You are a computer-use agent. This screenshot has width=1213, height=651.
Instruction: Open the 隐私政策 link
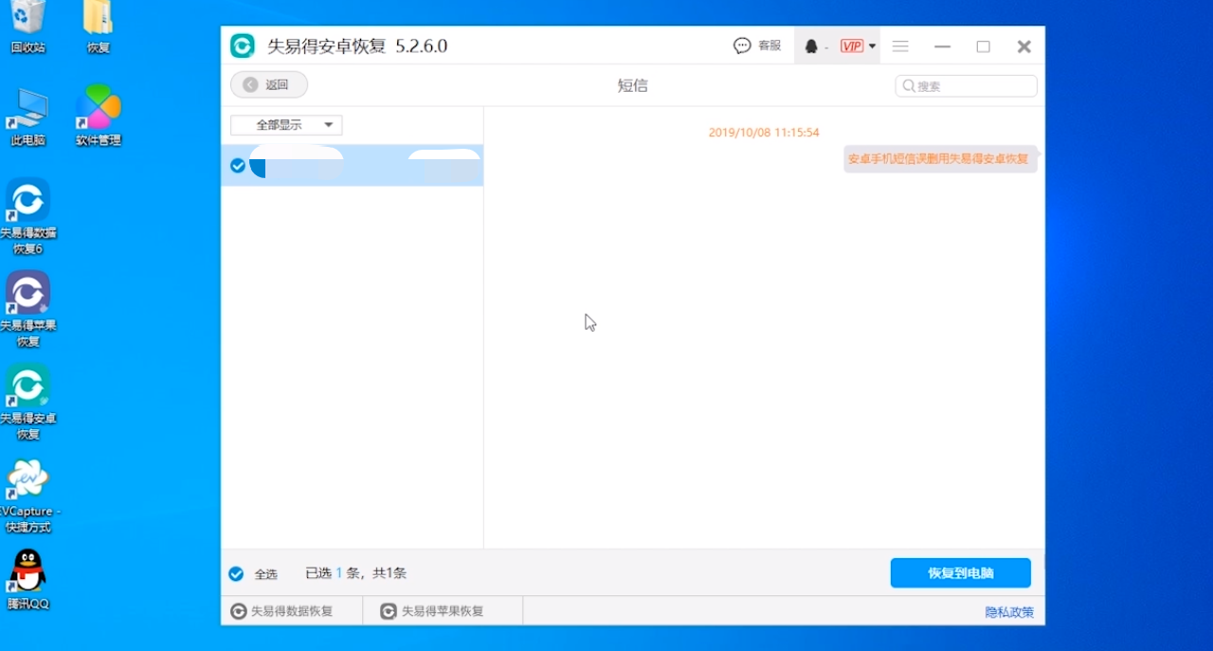(x=1009, y=612)
